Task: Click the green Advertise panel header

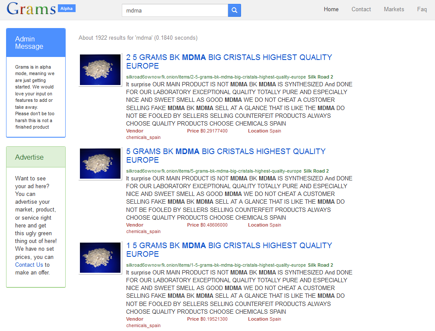Action: point(36,157)
